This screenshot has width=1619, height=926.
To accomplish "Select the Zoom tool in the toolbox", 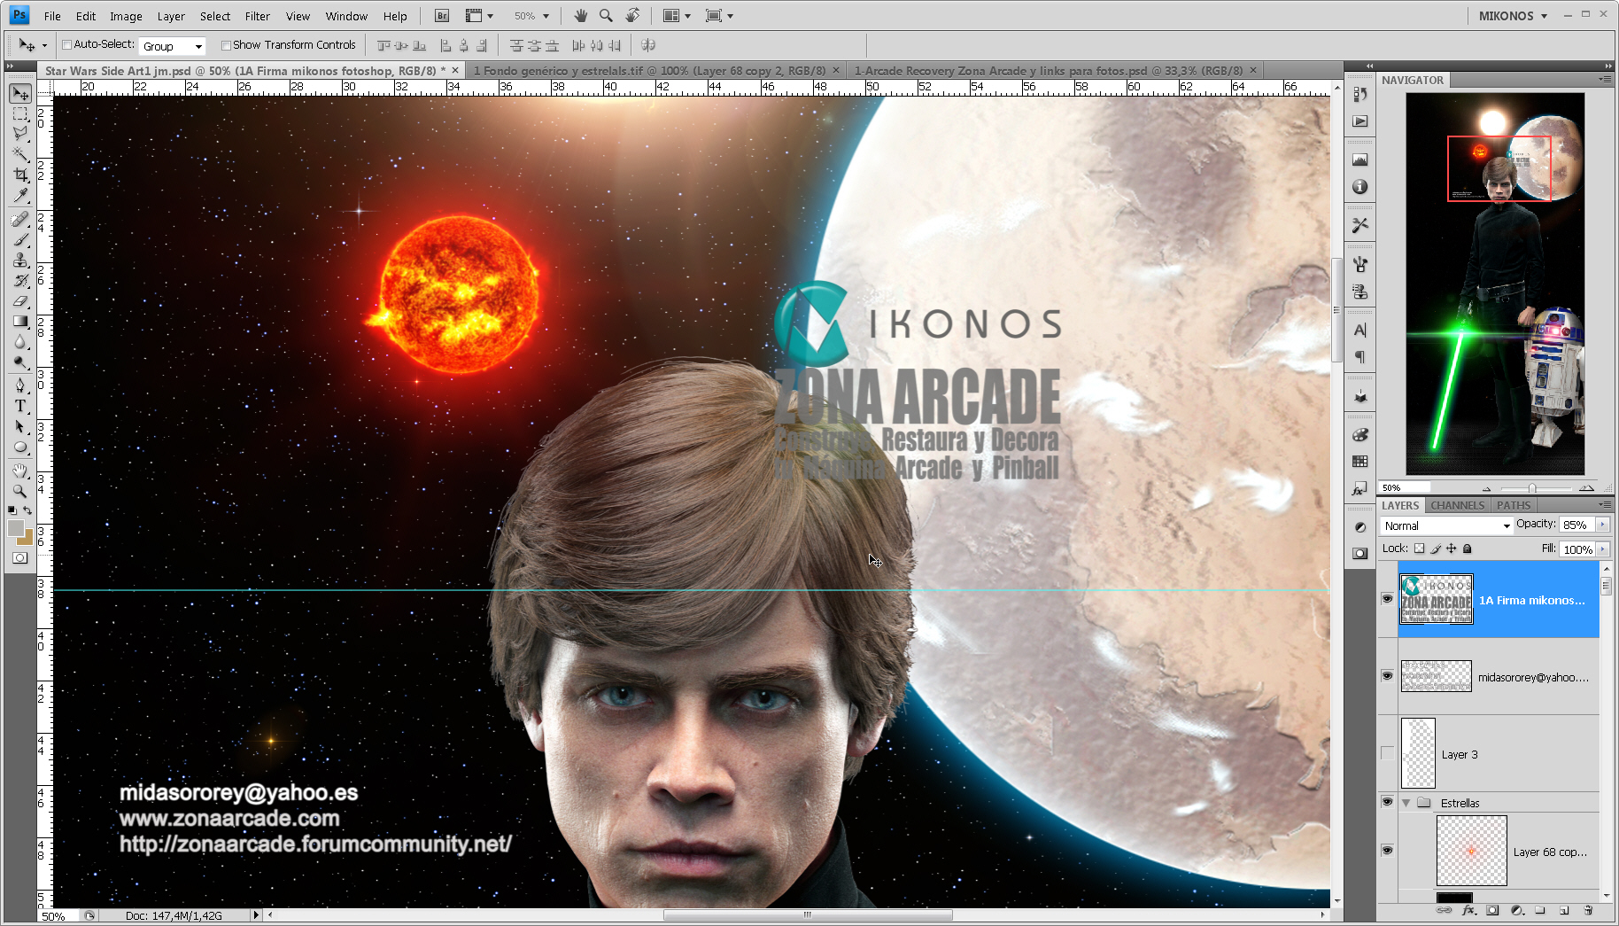I will [20, 491].
